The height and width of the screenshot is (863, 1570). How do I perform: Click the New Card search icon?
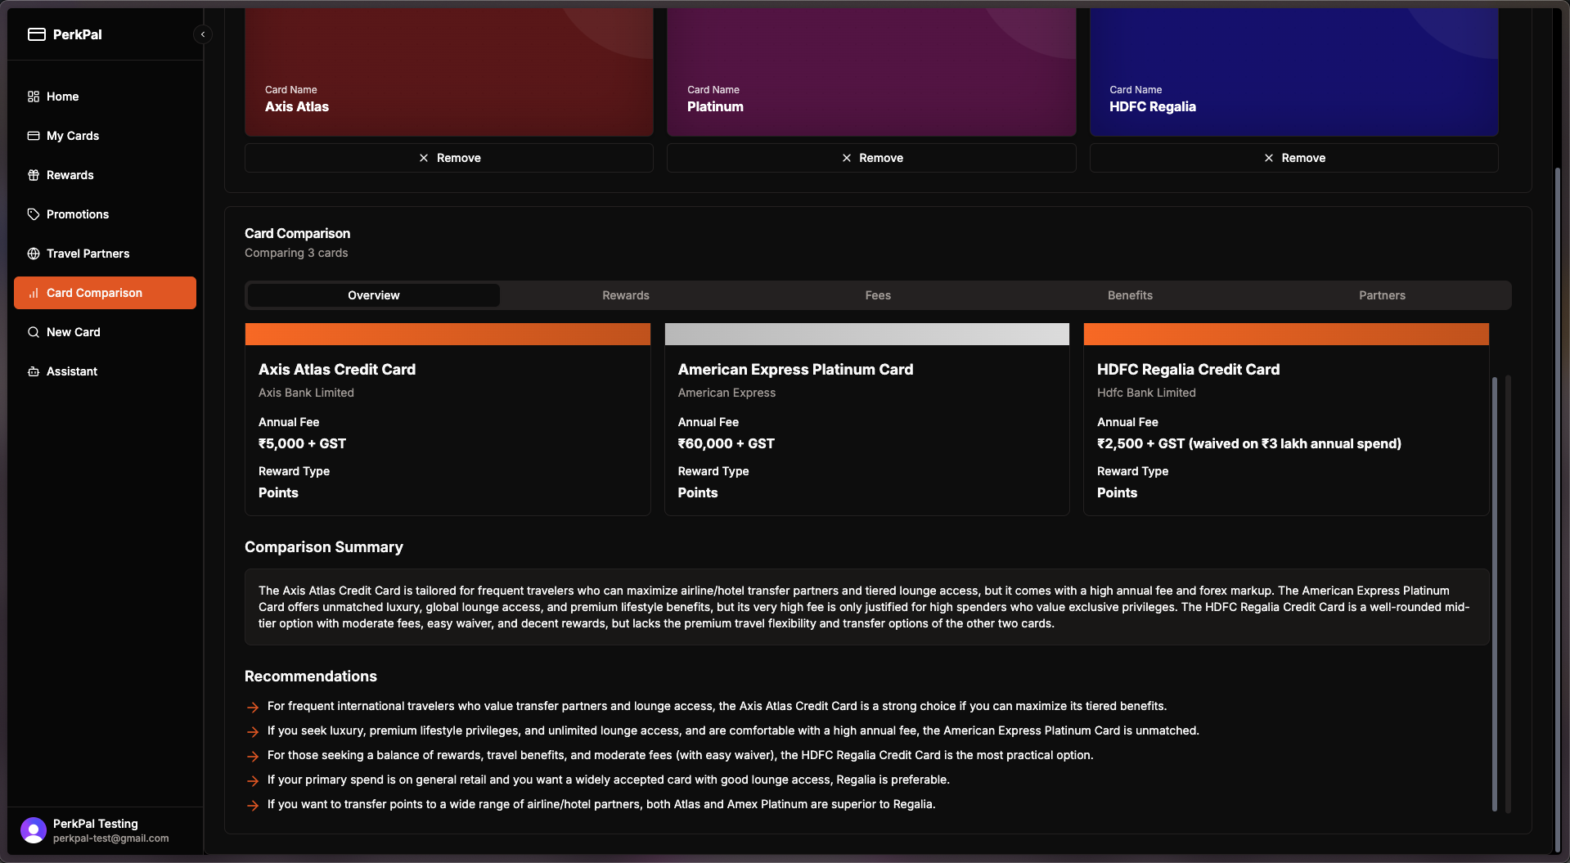tap(34, 332)
